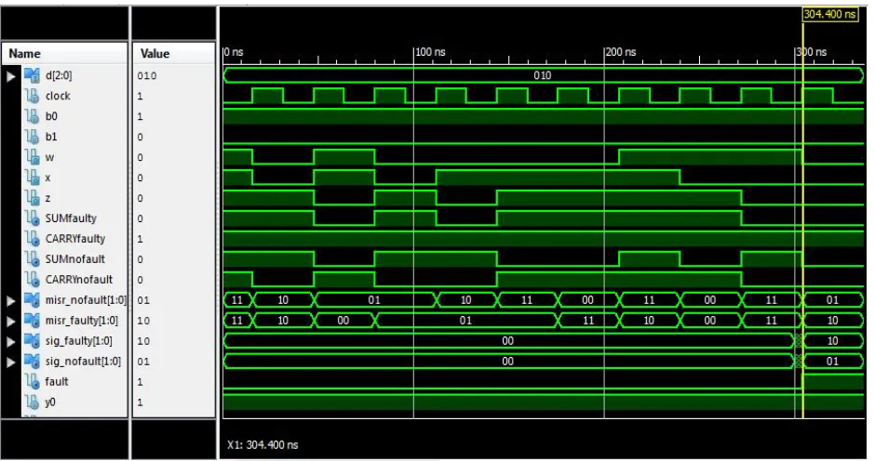
Task: Click value 01 of sig_nofault
Action: coord(143,362)
